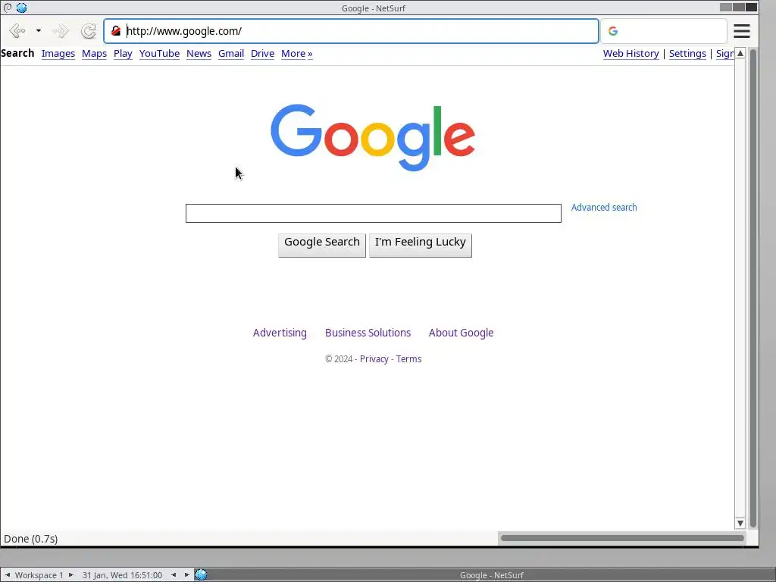
Task: Click the NetSurf globe icon in taskbar
Action: tap(201, 574)
